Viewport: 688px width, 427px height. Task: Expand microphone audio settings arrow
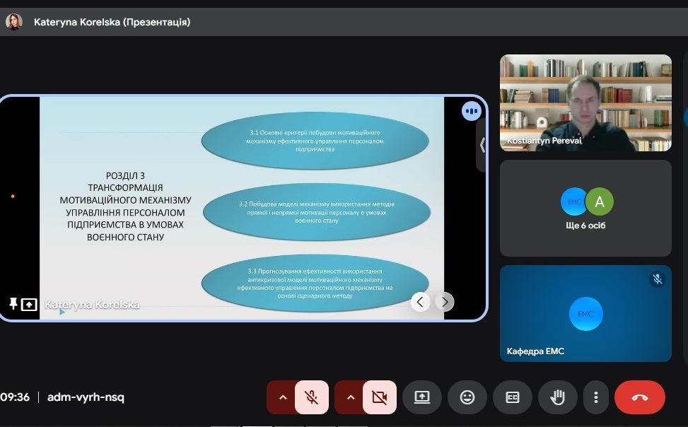283,397
